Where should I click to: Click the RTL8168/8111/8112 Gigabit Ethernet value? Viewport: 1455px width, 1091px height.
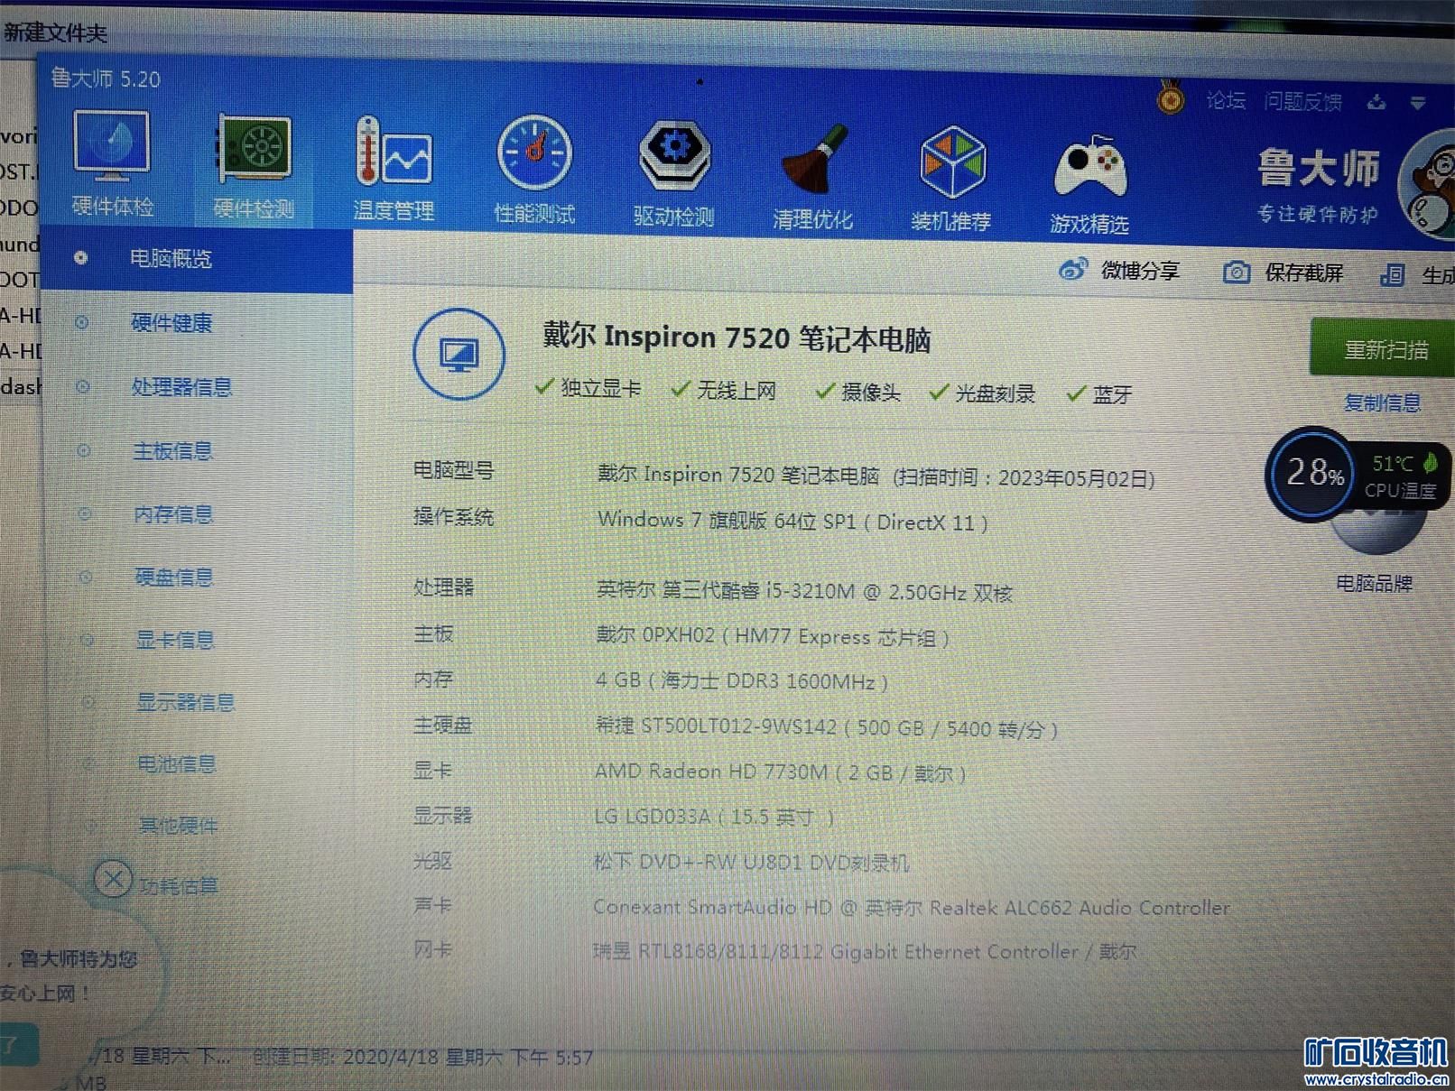pos(864,951)
